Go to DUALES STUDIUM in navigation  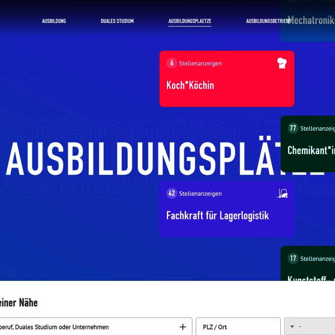pyautogui.click(x=117, y=21)
